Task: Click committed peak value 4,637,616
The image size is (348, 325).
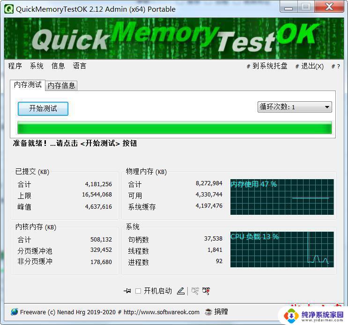Action: tap(98, 206)
